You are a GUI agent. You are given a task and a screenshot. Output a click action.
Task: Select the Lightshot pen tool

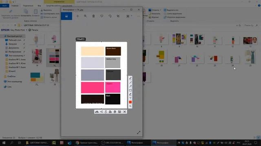click(x=130, y=78)
